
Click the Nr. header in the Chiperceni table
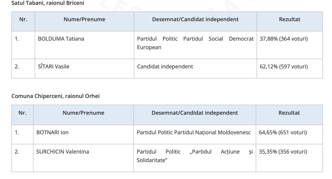22,113
